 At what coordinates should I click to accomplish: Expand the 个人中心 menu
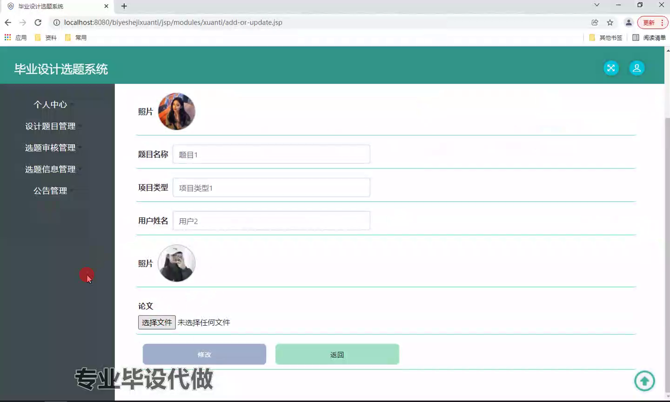click(x=50, y=105)
